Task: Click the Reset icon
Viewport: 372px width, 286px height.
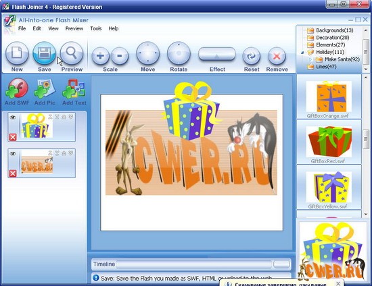Action: pos(251,56)
